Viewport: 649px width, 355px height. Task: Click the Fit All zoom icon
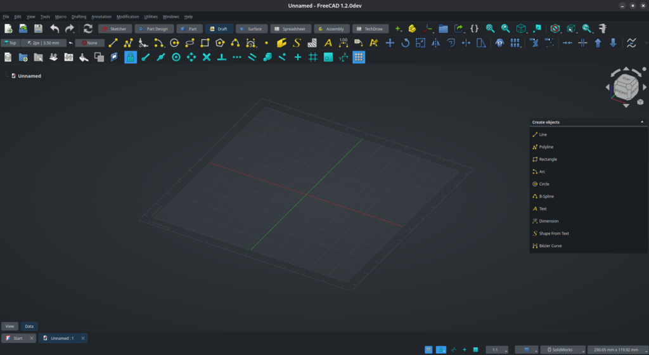[490, 29]
